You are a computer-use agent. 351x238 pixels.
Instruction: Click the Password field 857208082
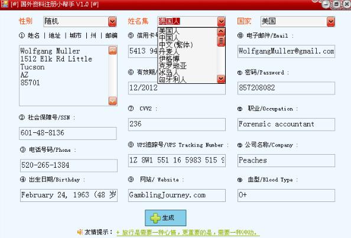(287, 88)
